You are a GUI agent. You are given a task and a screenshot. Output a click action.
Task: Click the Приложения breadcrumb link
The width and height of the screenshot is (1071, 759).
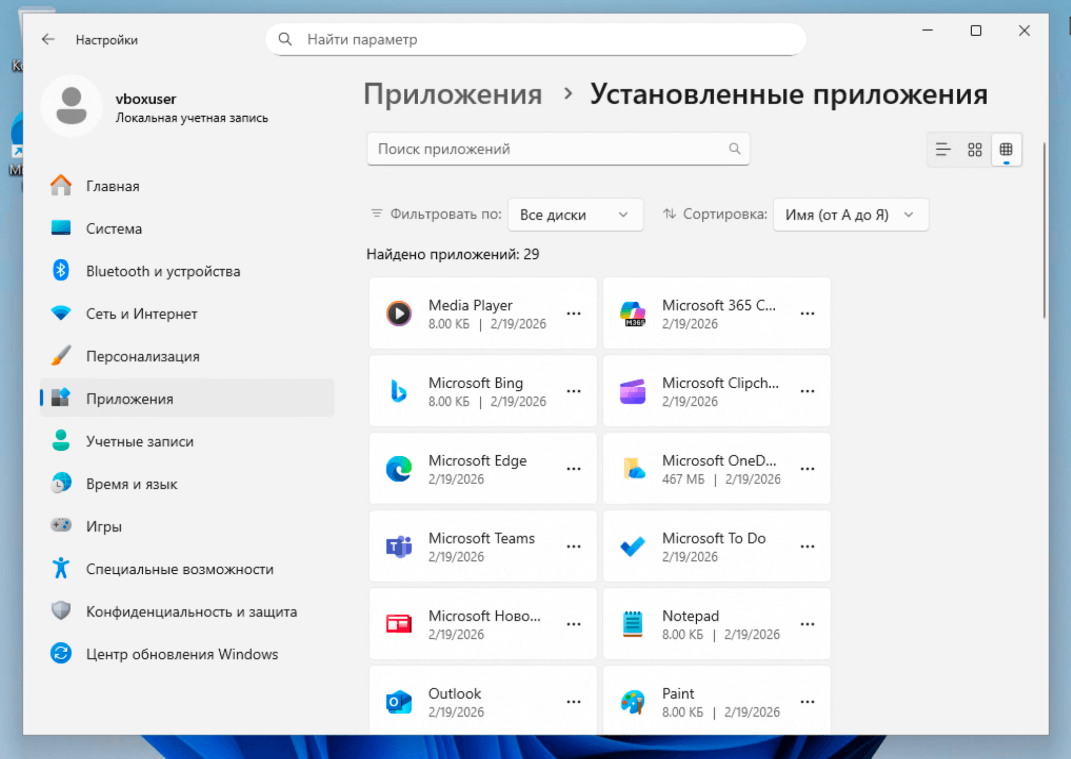[x=453, y=94]
